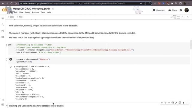Screen dimensions: 192x108
Task: Open the Comment panel
Action: point(159,10)
